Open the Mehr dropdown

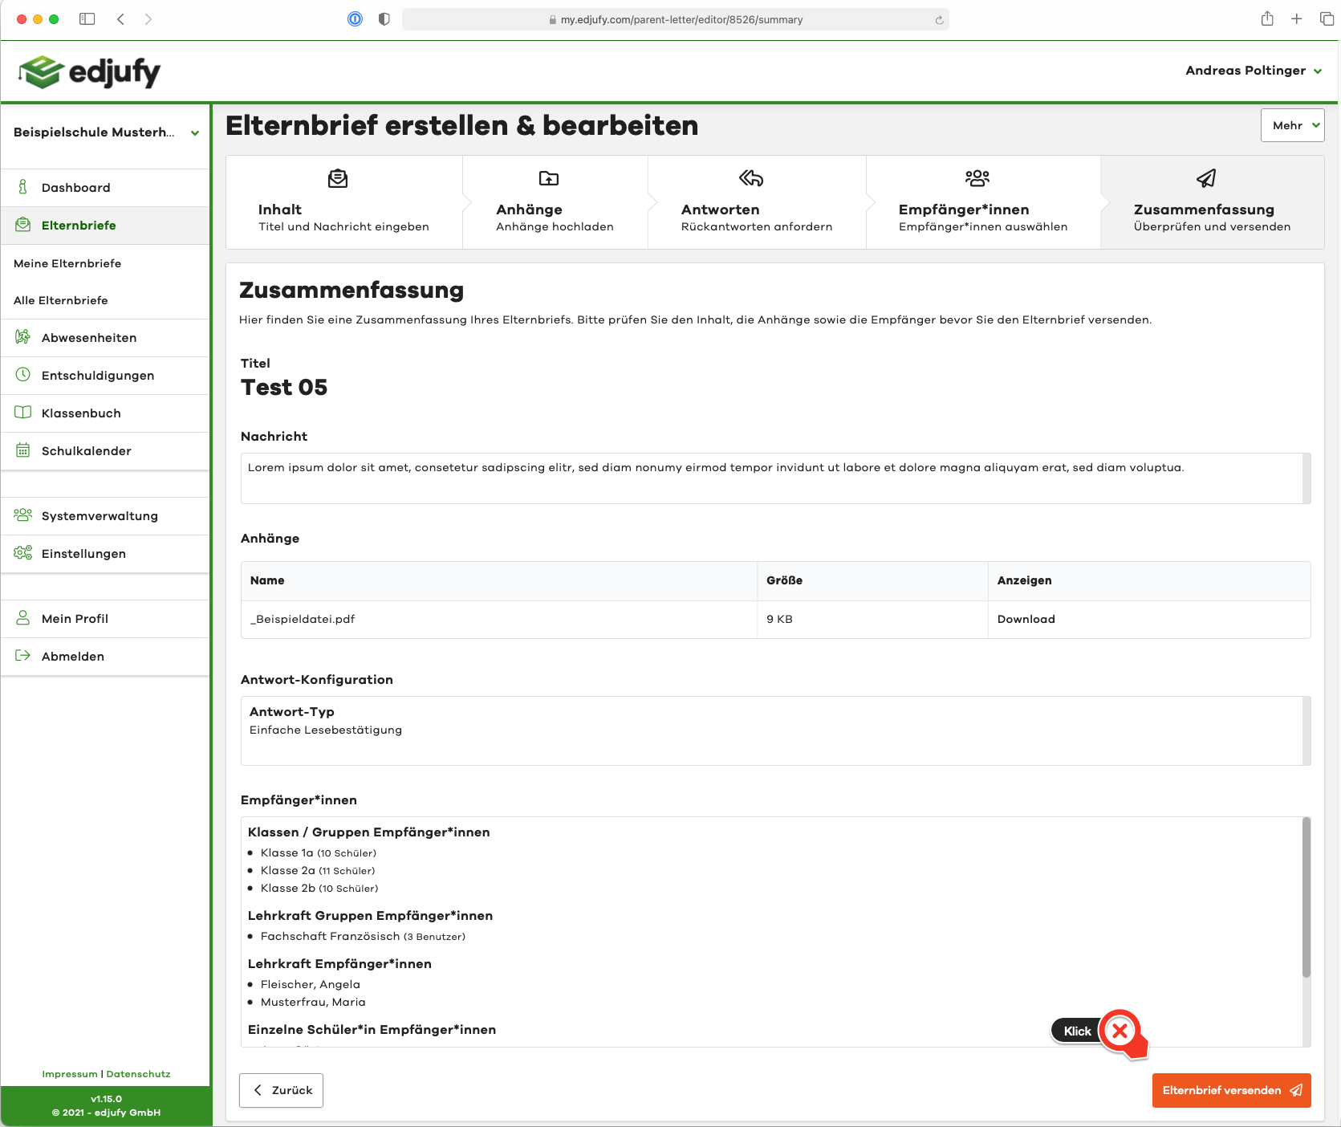click(1292, 125)
